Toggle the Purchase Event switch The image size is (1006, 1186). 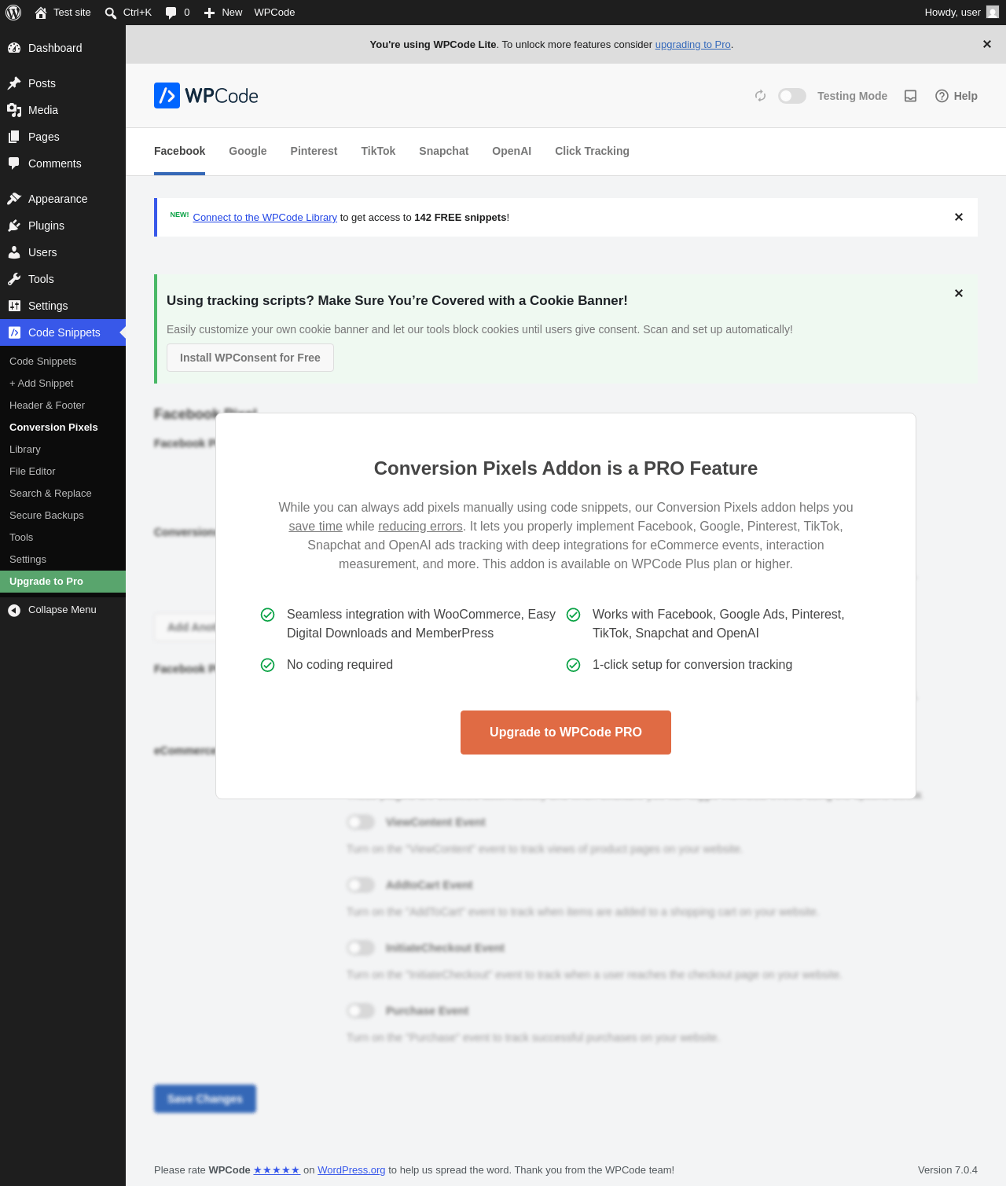[361, 1011]
